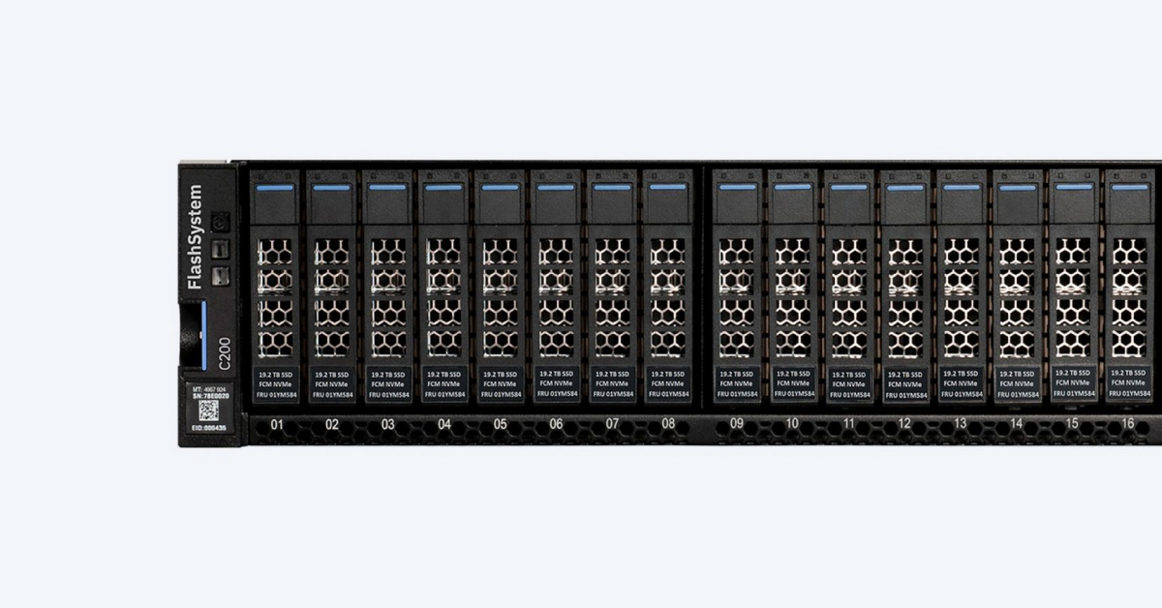Click the blue latch on the bay 02 drive
The height and width of the screenshot is (608, 1162).
(x=332, y=187)
